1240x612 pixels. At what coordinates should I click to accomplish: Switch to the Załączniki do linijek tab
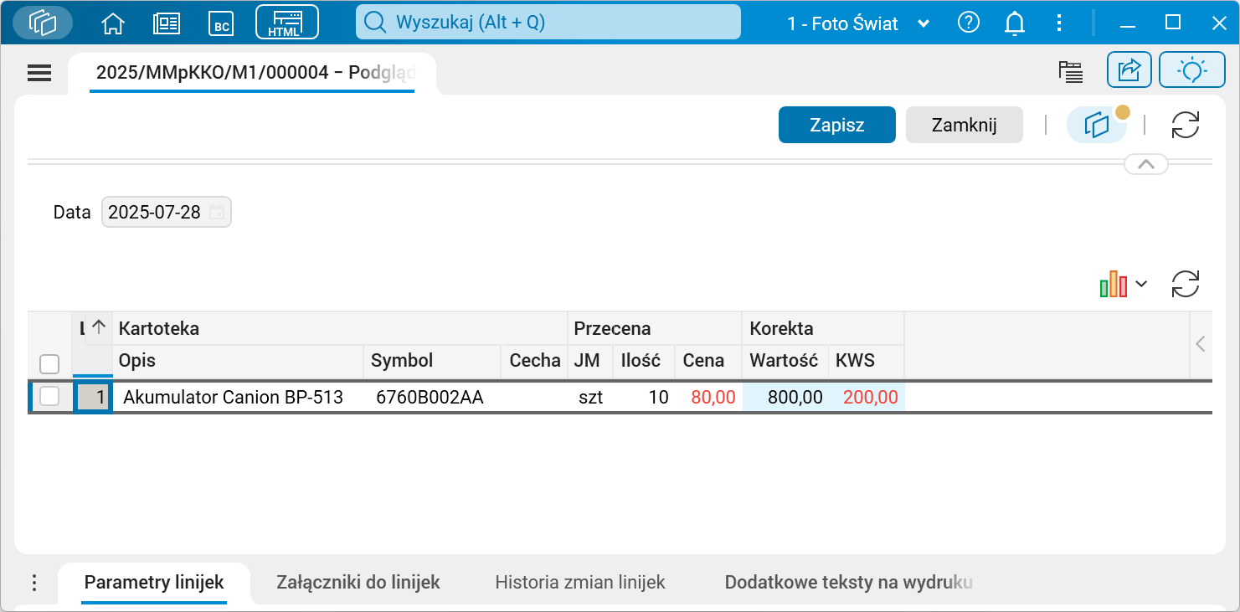[x=358, y=582]
